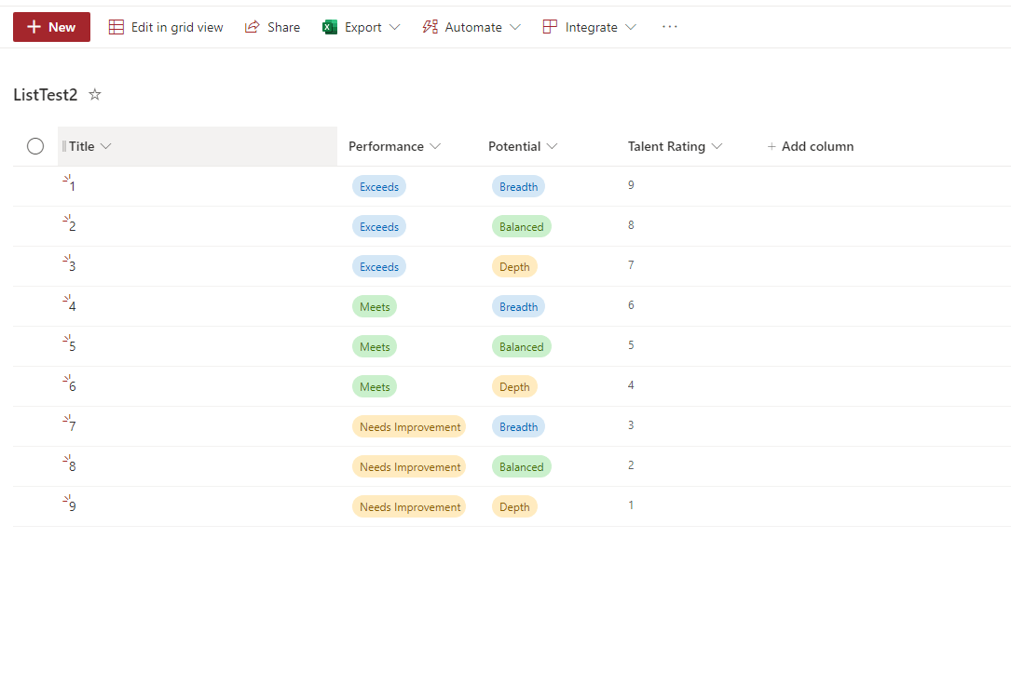Open list item titled 5
This screenshot has height=686, width=1011.
pos(73,346)
